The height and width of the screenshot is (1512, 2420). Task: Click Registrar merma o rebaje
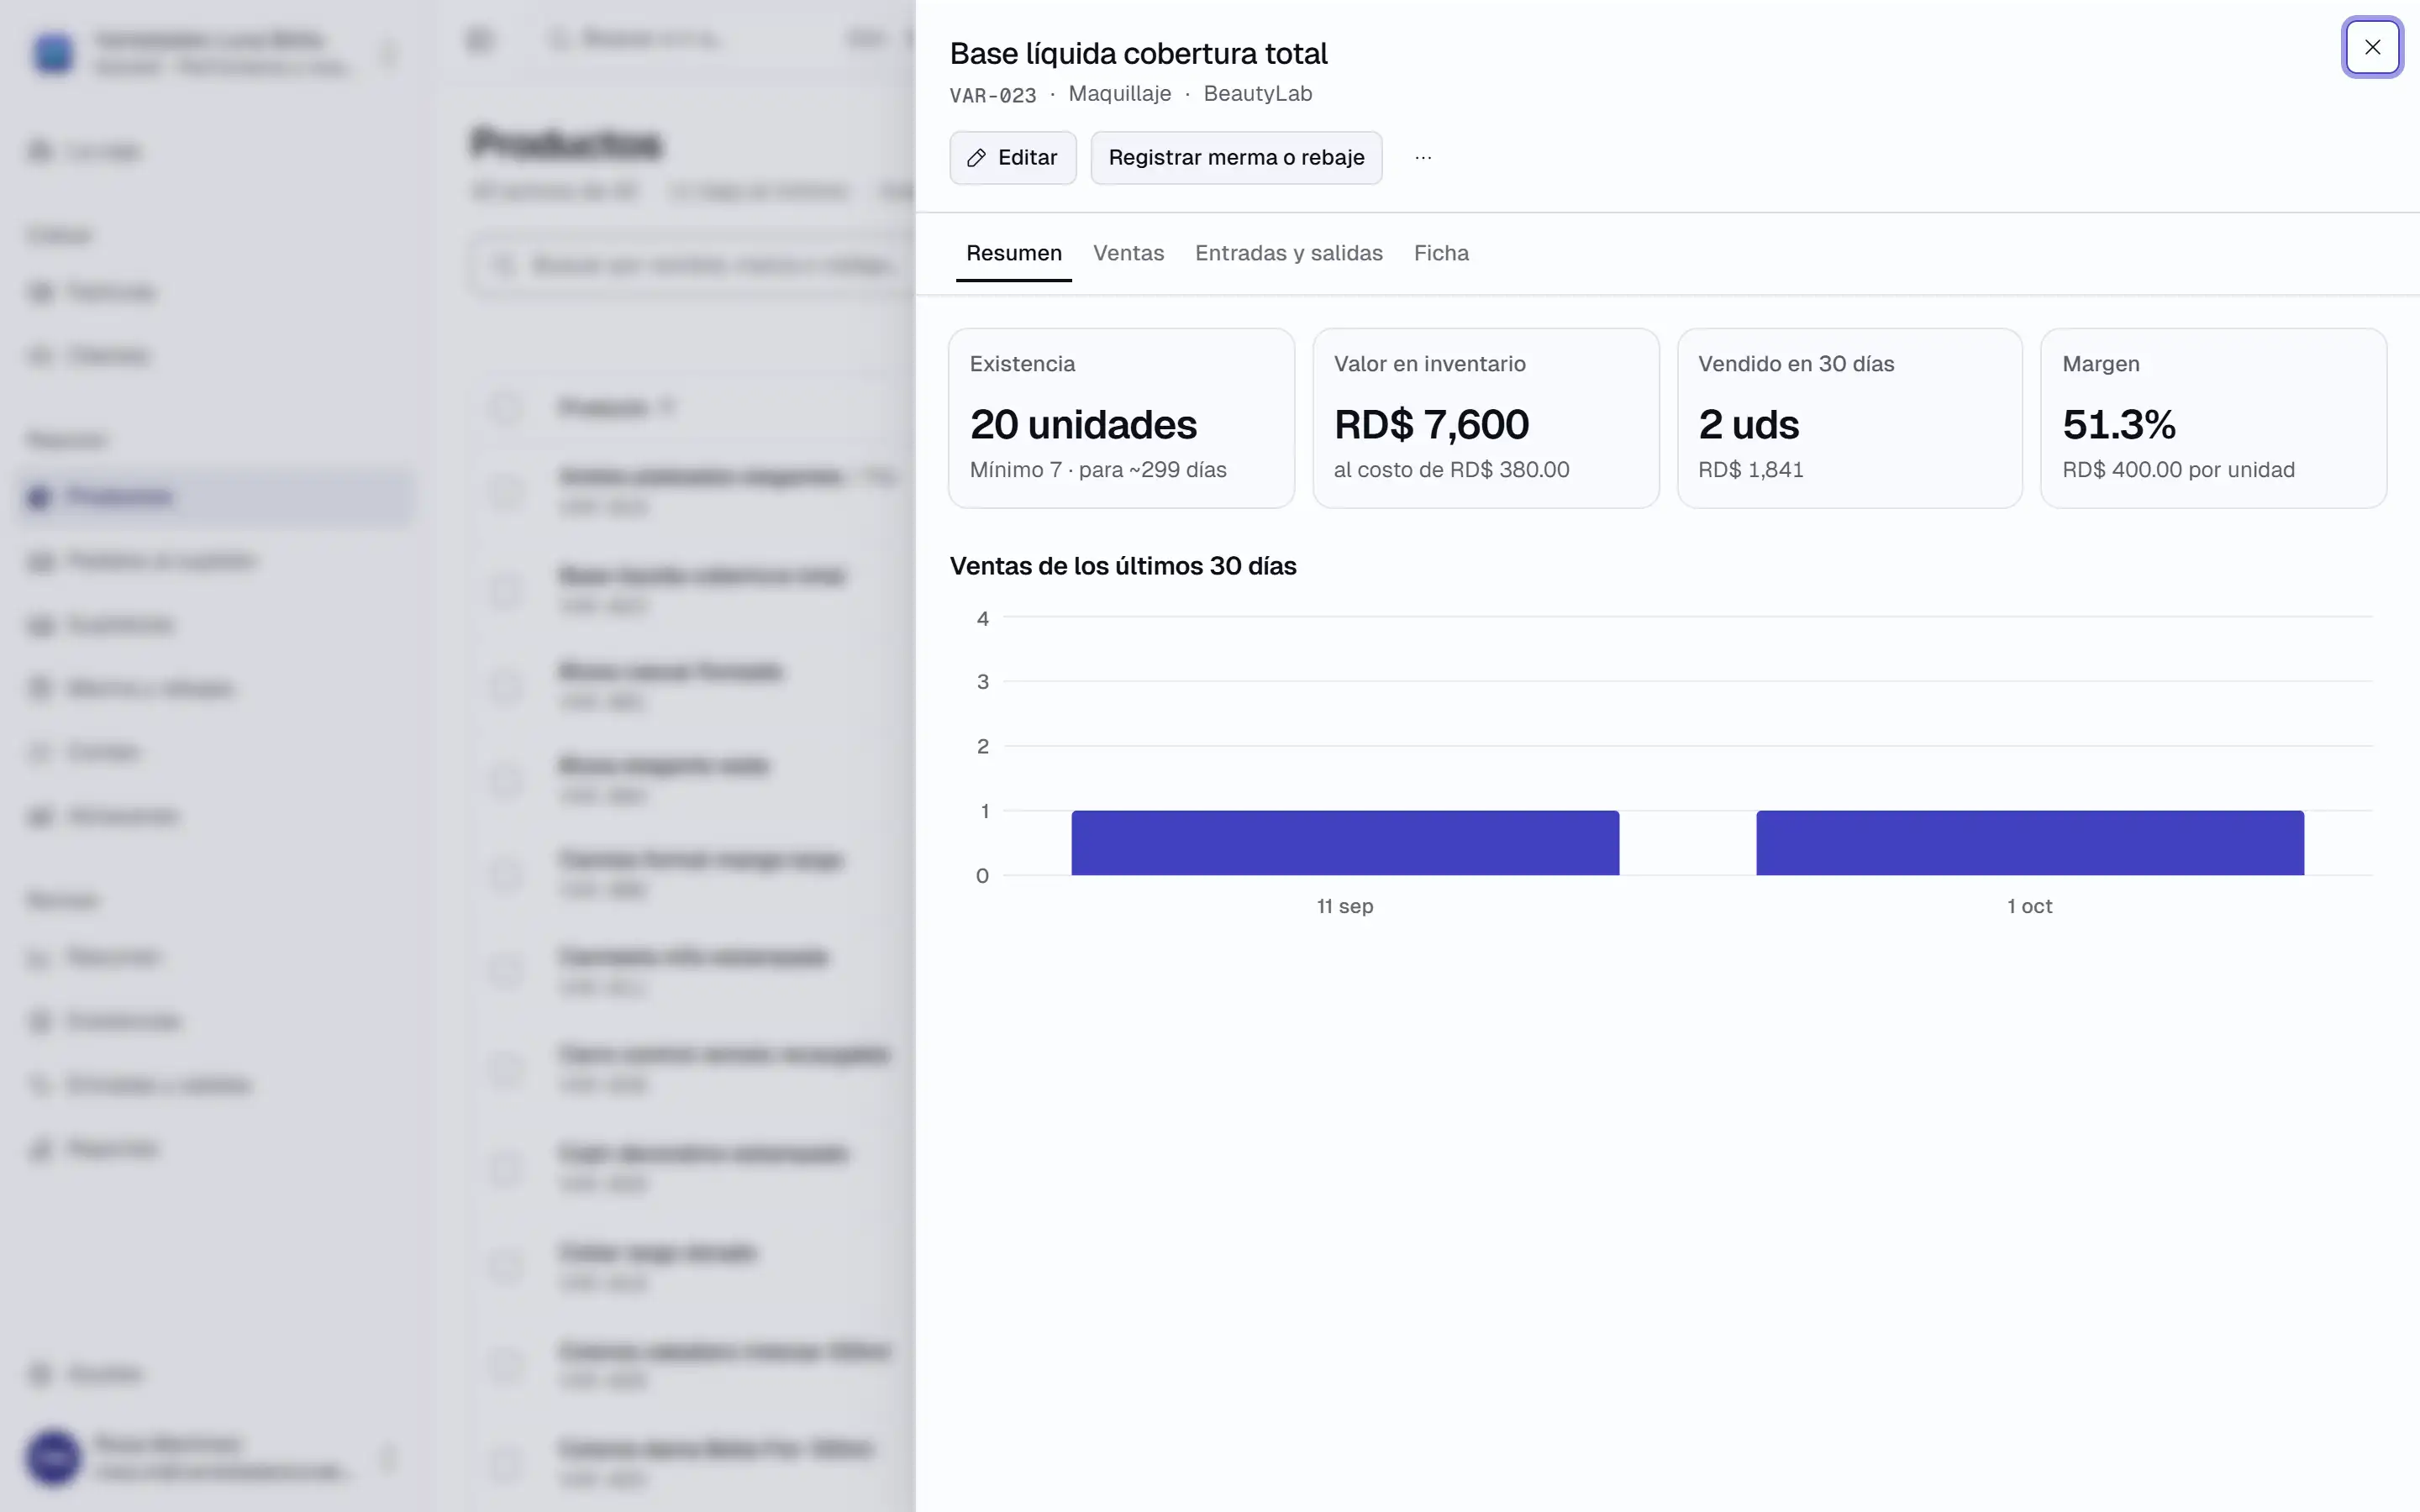pyautogui.click(x=1236, y=157)
